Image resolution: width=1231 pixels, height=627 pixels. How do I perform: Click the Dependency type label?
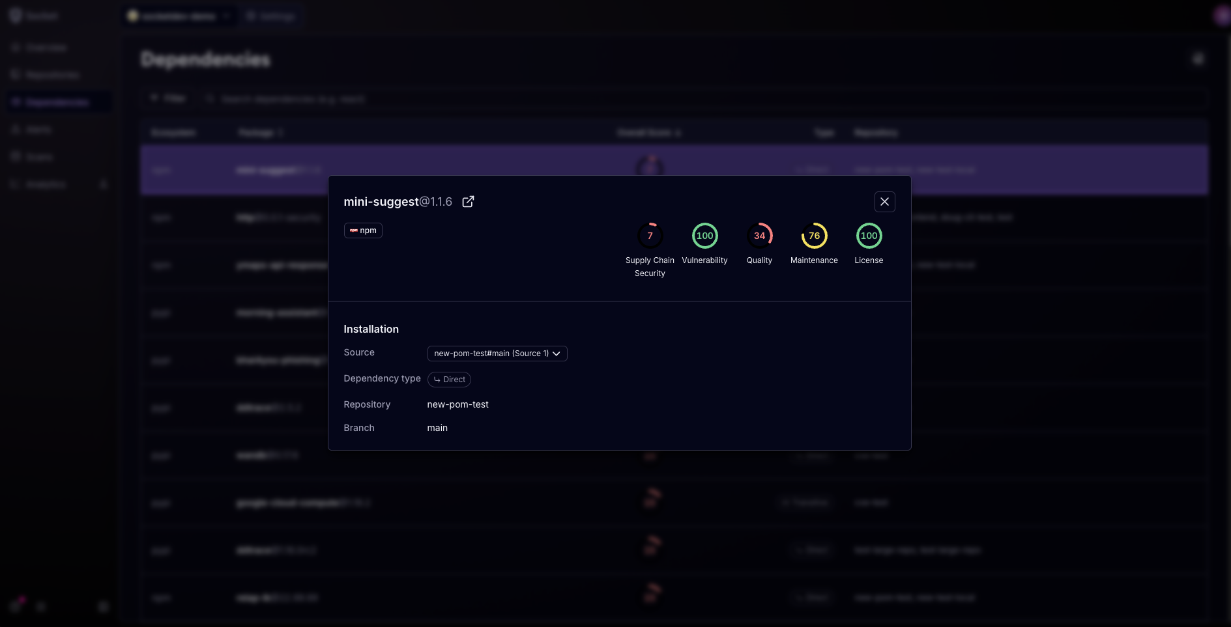(x=382, y=378)
